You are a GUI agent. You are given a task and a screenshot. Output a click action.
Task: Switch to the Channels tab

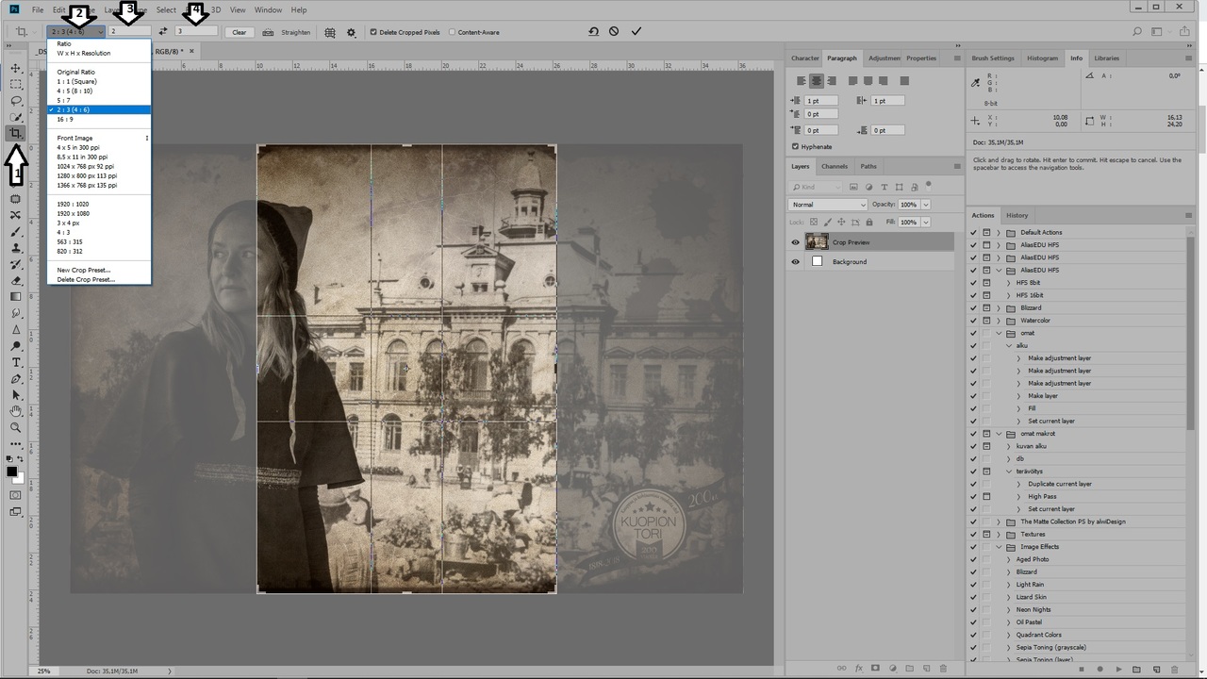pyautogui.click(x=834, y=166)
